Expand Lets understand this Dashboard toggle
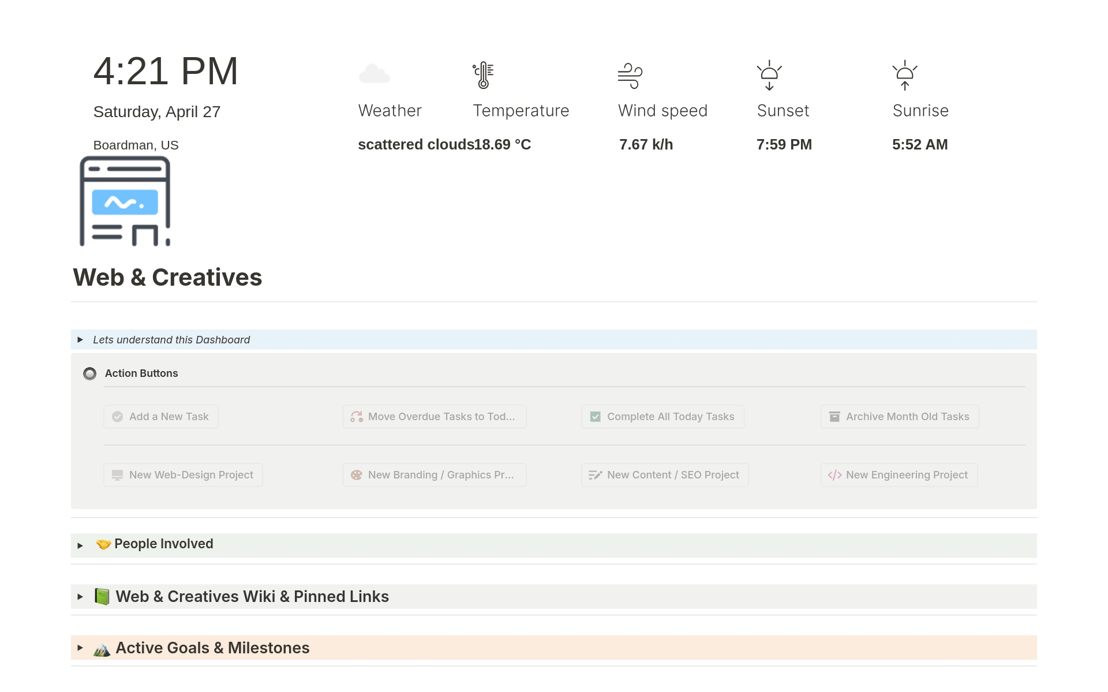 [80, 340]
